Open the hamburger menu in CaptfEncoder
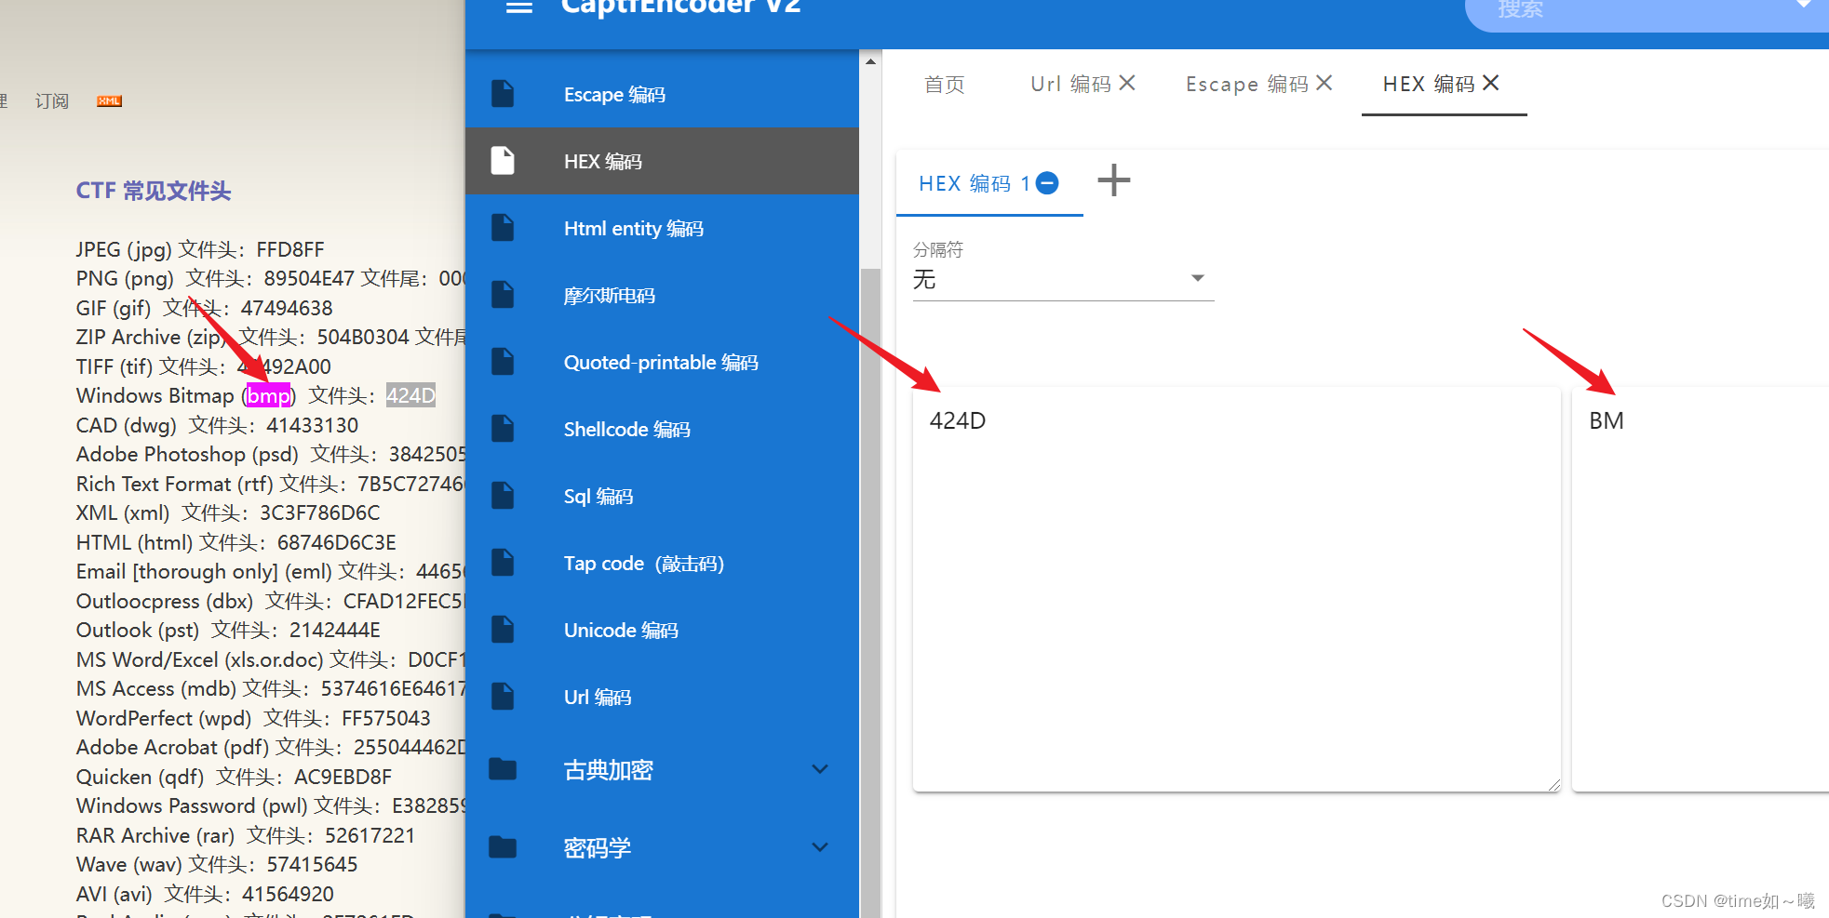1829x918 pixels. [519, 6]
